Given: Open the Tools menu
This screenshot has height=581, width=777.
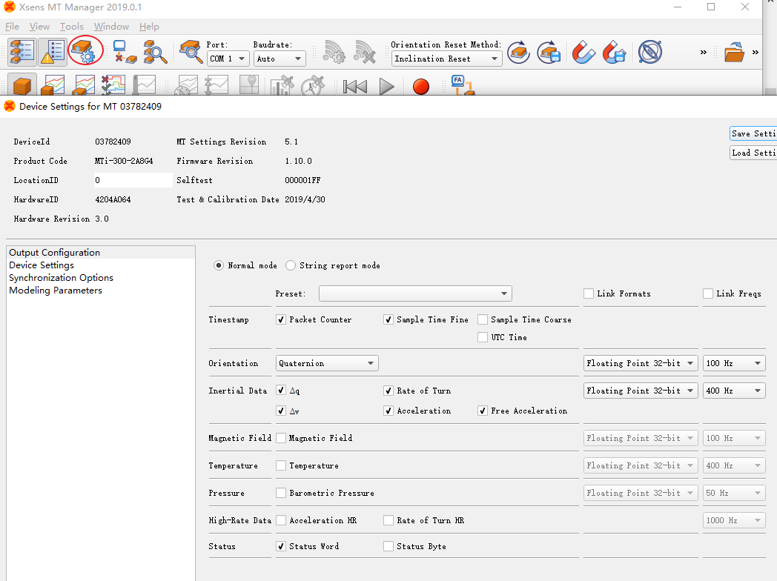Looking at the screenshot, I should point(72,27).
